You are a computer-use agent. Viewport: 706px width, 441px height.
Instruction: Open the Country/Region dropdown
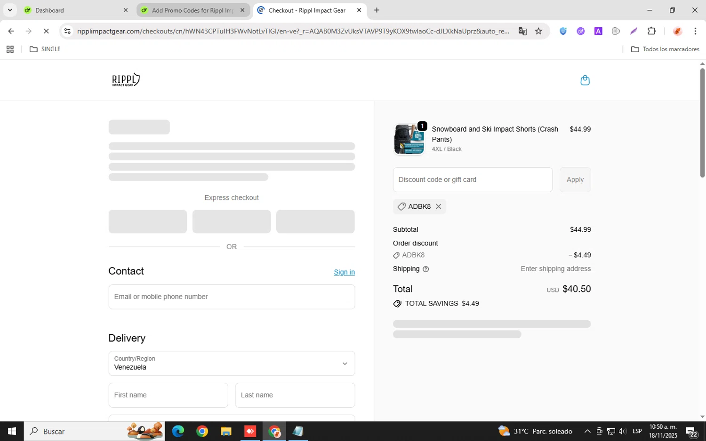232,363
